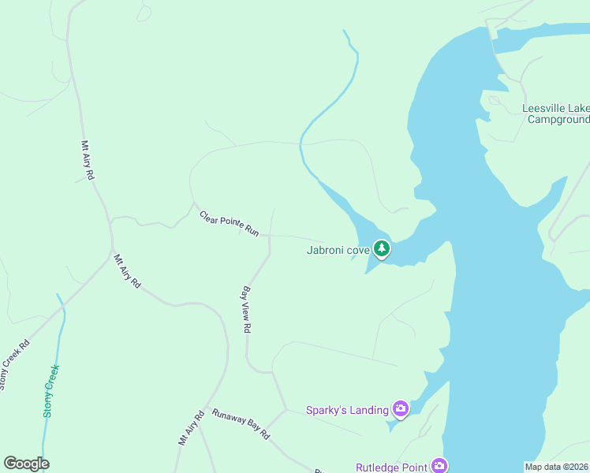The width and height of the screenshot is (590, 473).
Task: Select the Rutledge Point camera pin
Action: 439,465
